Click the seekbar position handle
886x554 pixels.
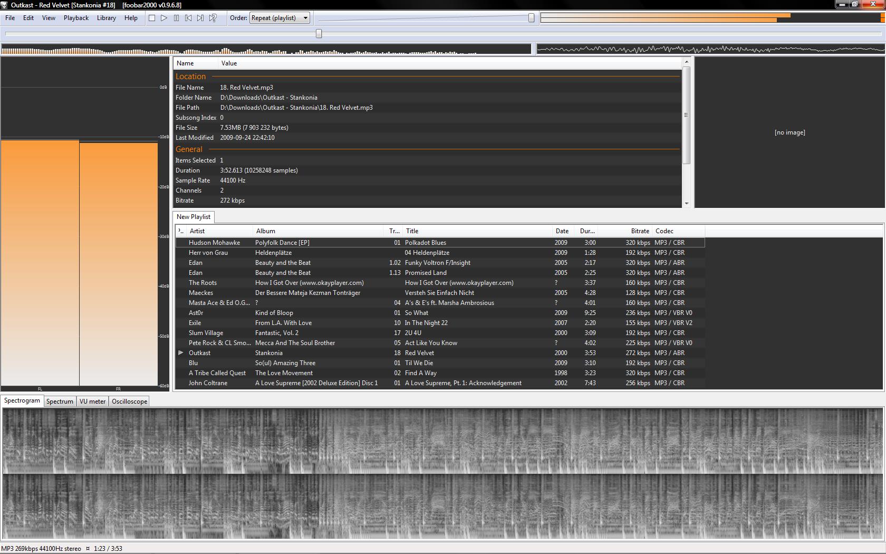(x=319, y=34)
